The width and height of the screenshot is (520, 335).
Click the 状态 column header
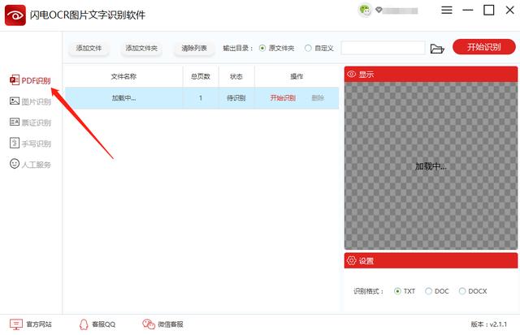click(x=236, y=76)
